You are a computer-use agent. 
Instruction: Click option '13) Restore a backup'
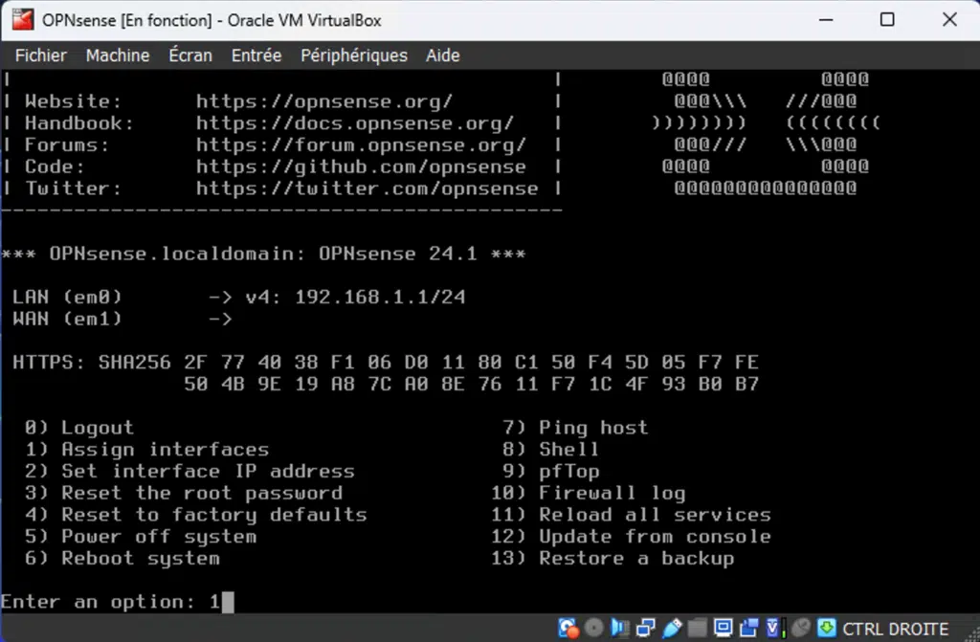(612, 559)
